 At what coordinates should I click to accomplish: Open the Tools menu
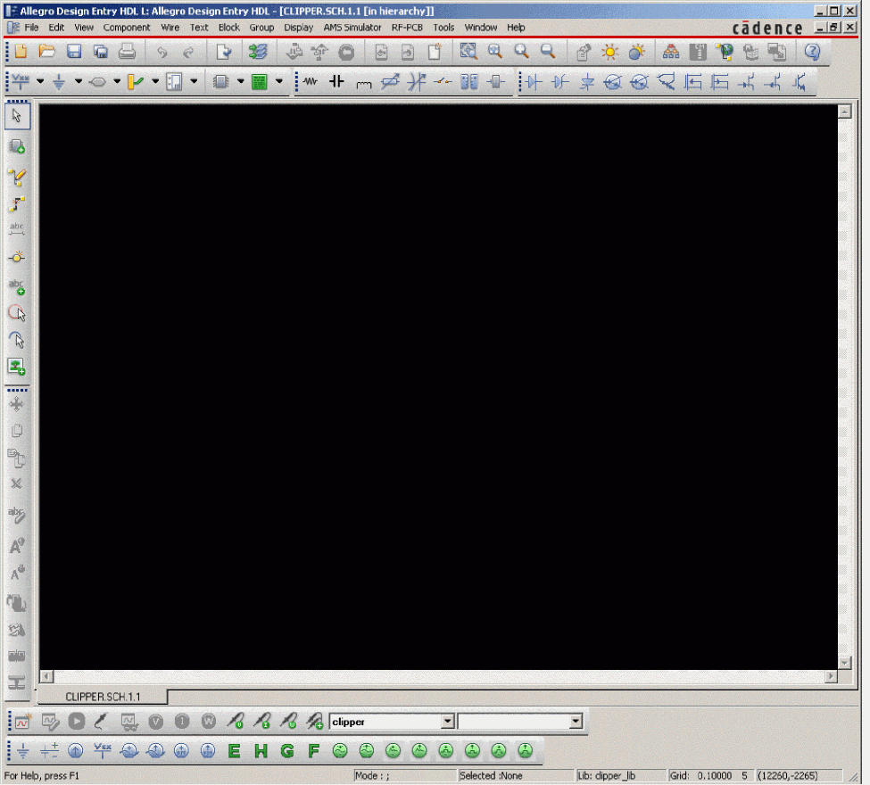[443, 27]
